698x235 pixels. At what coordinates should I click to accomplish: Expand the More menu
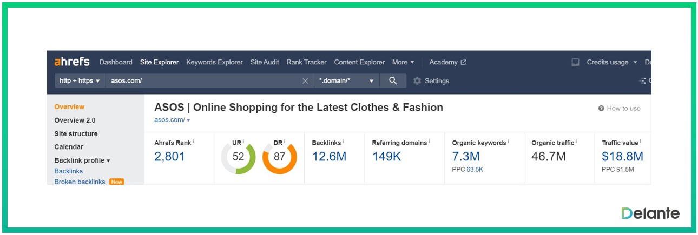[x=403, y=62]
